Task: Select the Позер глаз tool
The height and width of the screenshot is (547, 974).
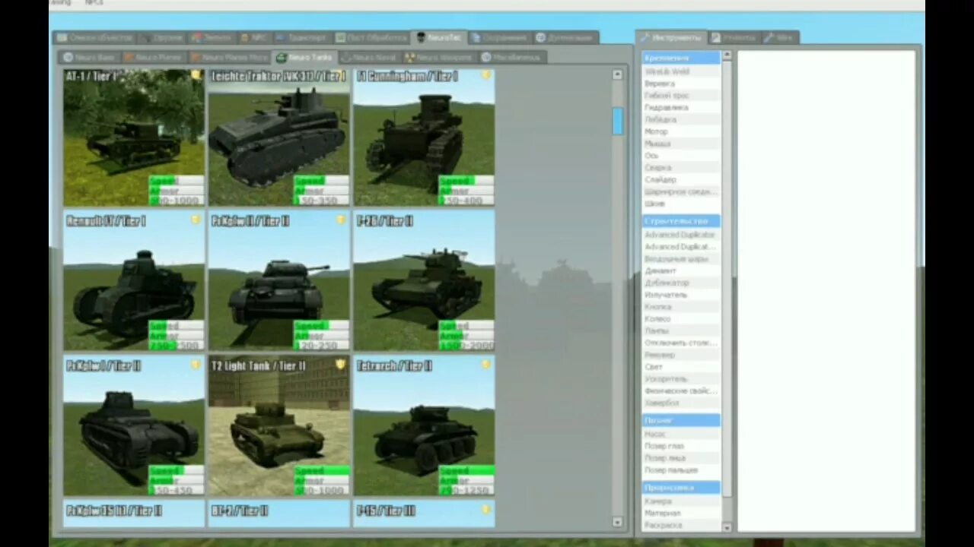Action: pyautogui.click(x=681, y=446)
